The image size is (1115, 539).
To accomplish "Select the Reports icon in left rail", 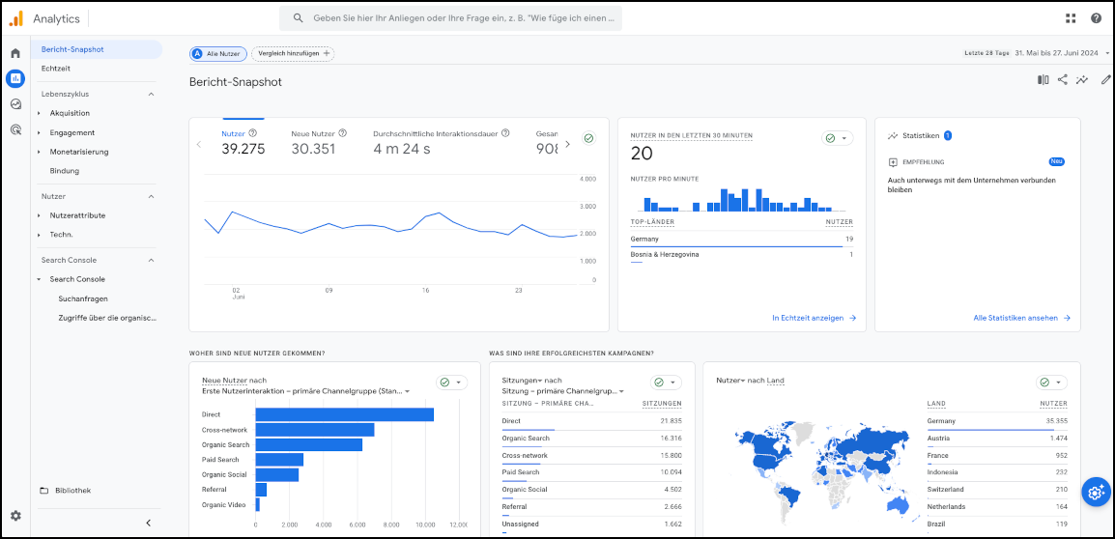I will pyautogui.click(x=14, y=78).
